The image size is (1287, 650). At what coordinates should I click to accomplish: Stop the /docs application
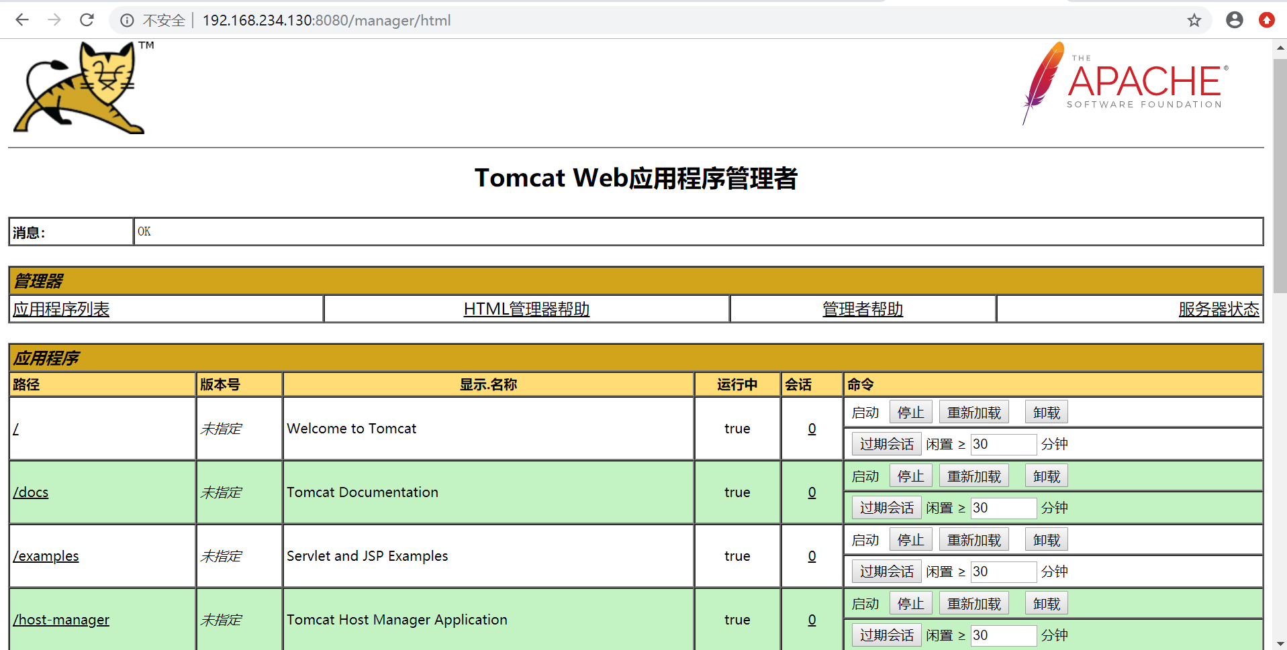(x=910, y=476)
